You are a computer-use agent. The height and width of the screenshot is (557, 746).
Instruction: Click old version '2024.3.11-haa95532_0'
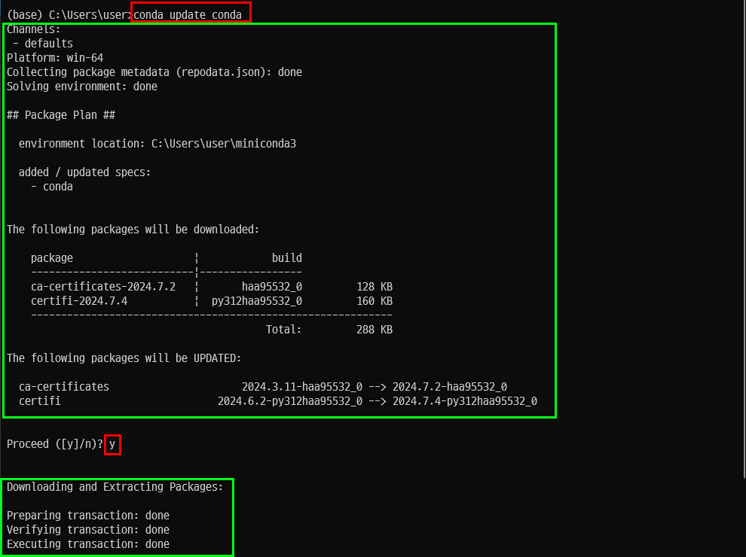(302, 387)
